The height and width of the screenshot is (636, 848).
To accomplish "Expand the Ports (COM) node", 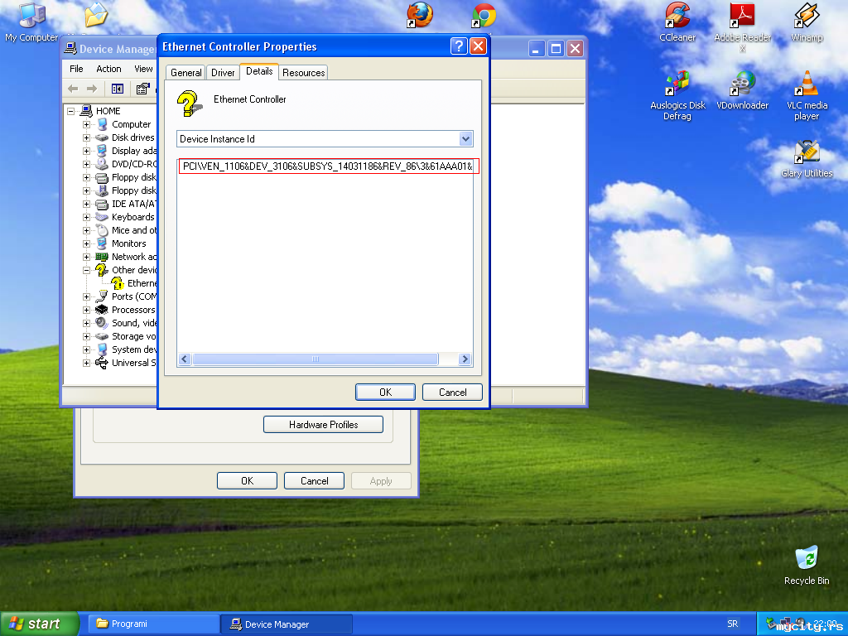I will pos(86,297).
